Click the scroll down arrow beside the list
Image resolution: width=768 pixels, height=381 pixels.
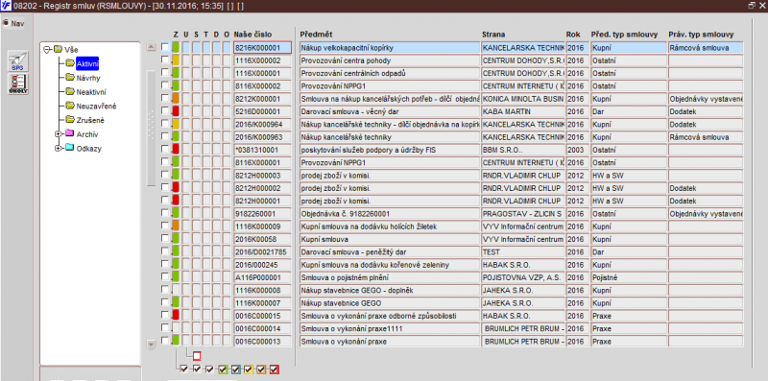click(x=152, y=345)
